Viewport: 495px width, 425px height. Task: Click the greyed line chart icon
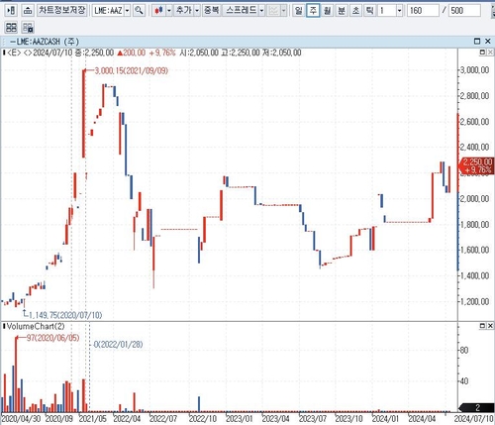pyautogui.click(x=273, y=11)
